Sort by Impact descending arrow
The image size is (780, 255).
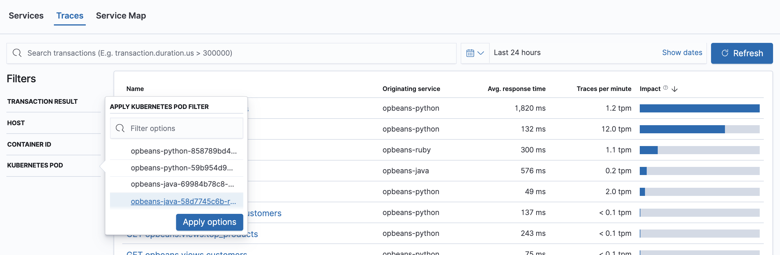tap(674, 89)
